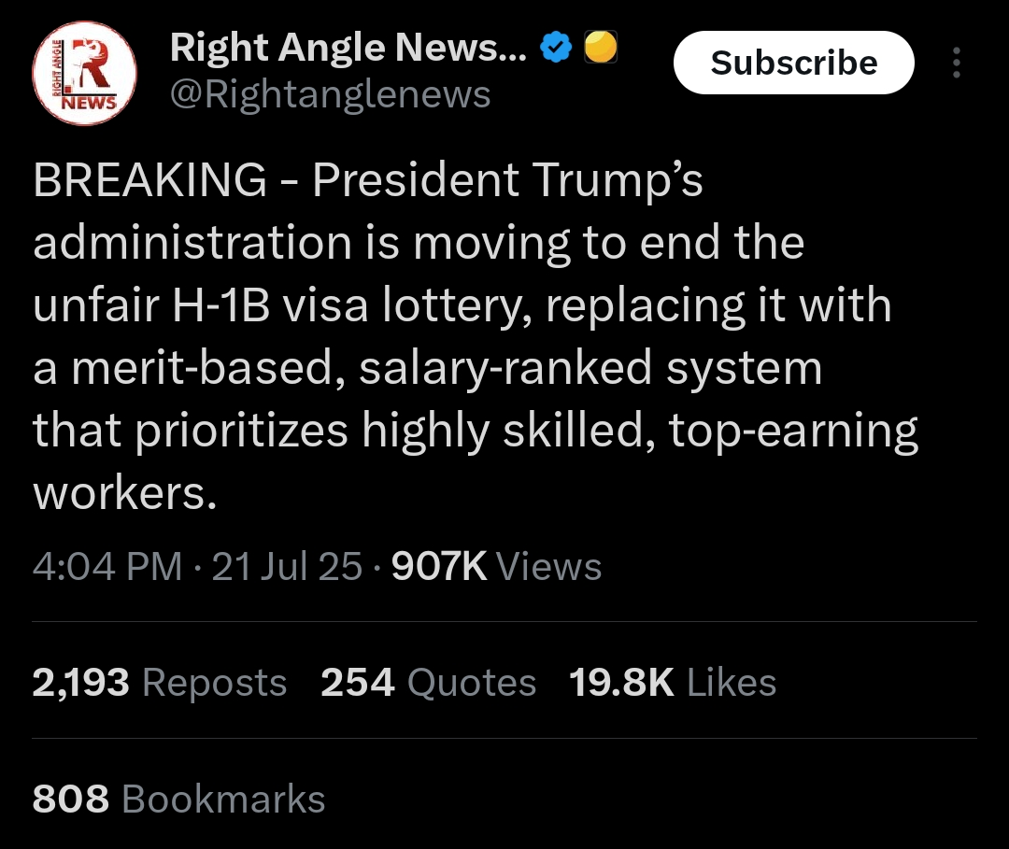Click the 21 Jul 25 date
1009x849 pixels.
click(287, 567)
